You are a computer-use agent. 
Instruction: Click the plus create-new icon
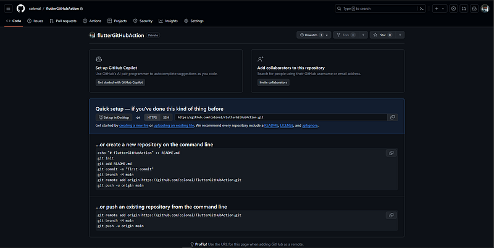tap(437, 9)
